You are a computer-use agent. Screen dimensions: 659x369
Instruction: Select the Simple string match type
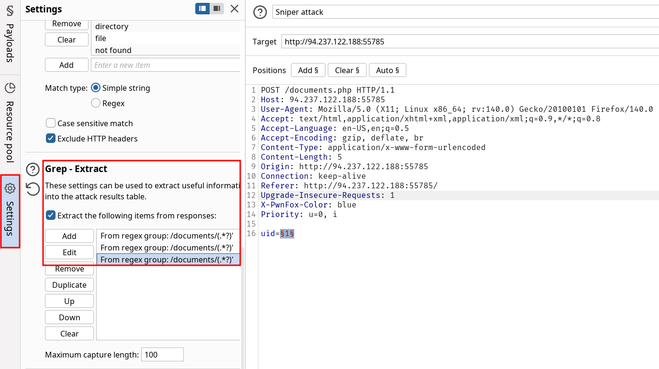(96, 88)
